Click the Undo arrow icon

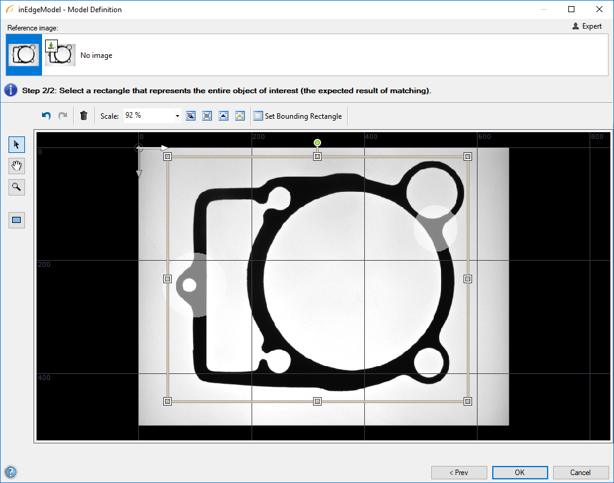pos(46,116)
